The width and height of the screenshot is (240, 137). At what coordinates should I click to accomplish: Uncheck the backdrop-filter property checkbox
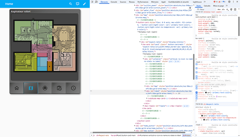coord(197,68)
